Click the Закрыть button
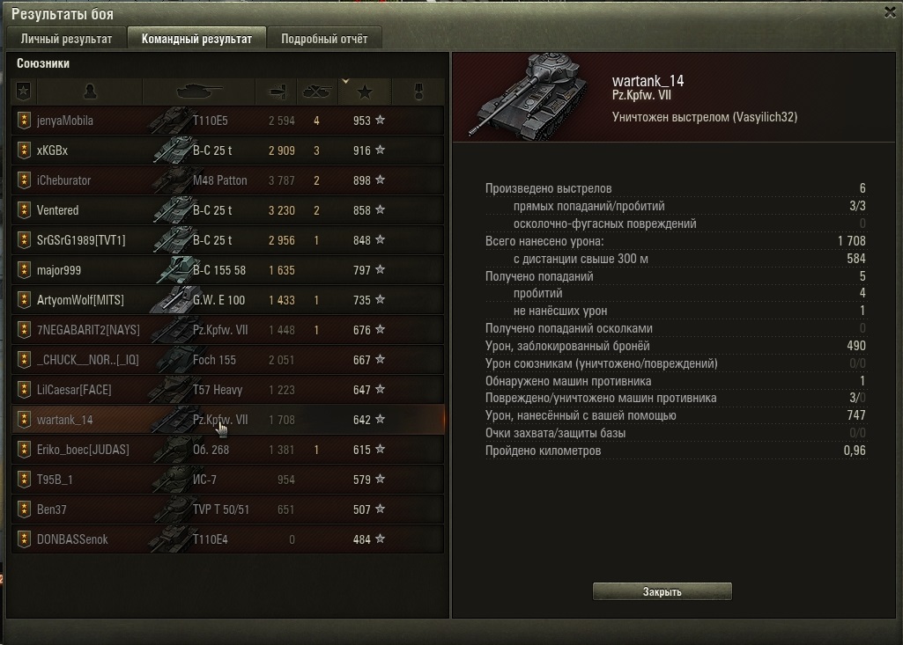This screenshot has width=903, height=645. point(662,591)
